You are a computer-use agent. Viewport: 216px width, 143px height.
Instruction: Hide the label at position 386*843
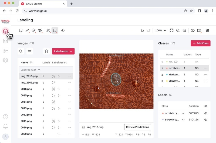[206, 113]
